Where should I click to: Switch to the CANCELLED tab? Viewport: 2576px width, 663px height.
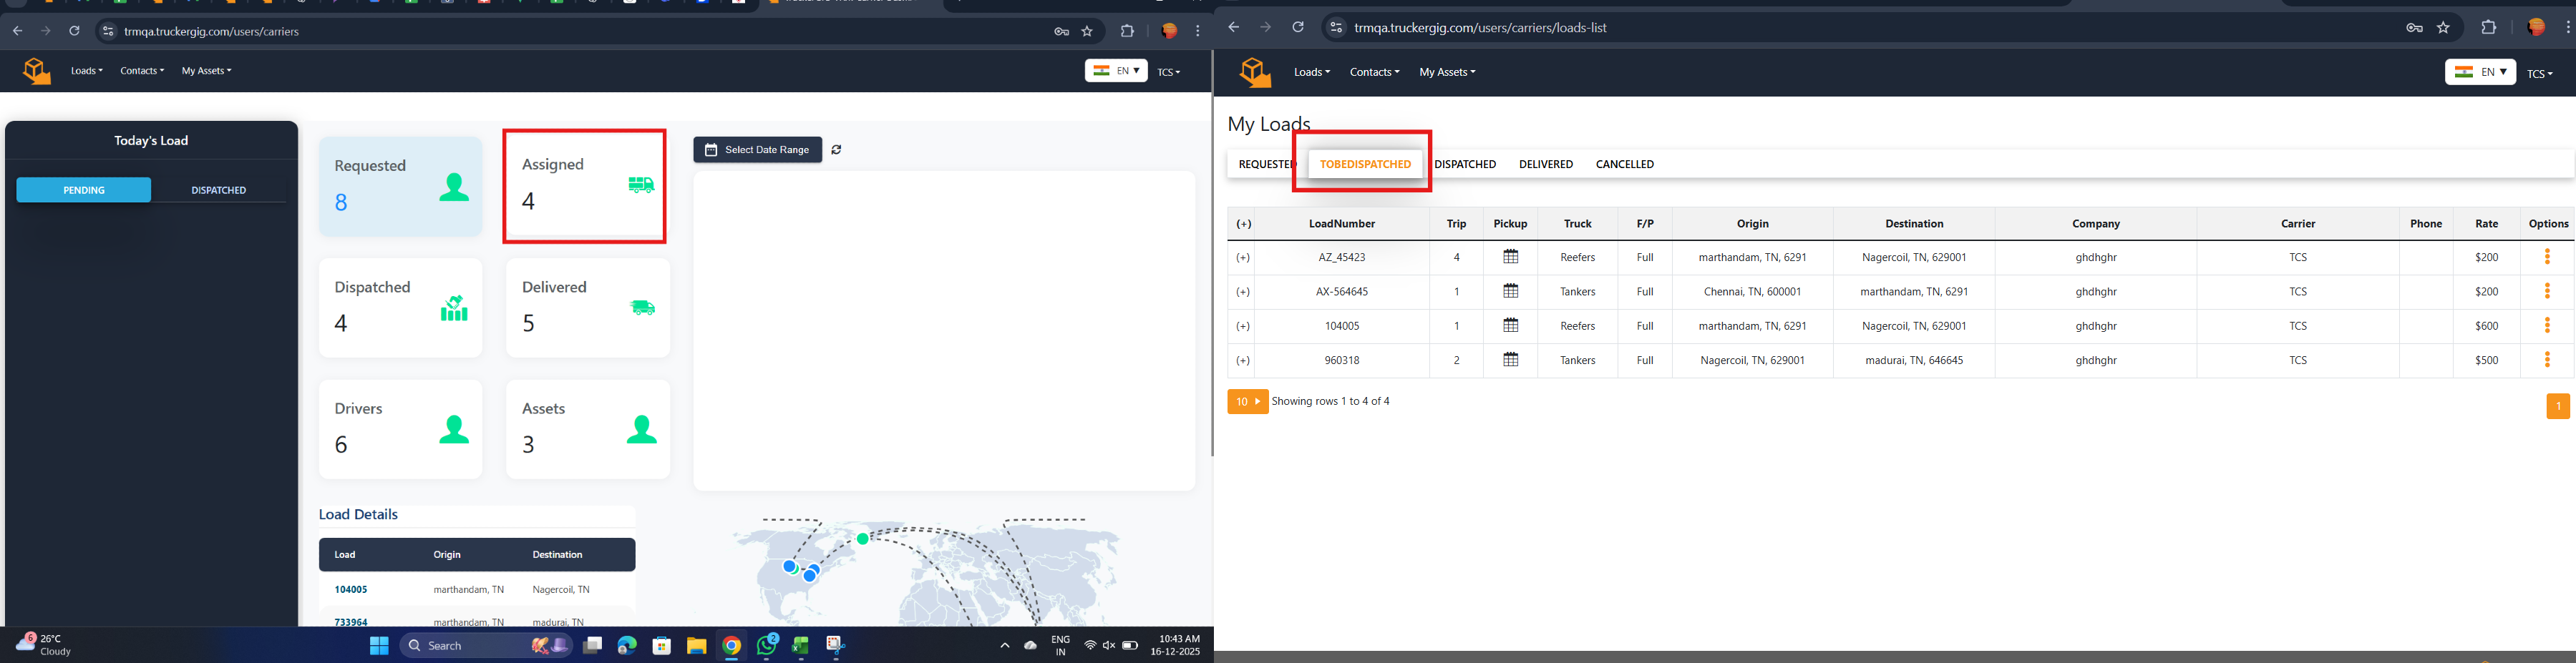pos(1625,164)
